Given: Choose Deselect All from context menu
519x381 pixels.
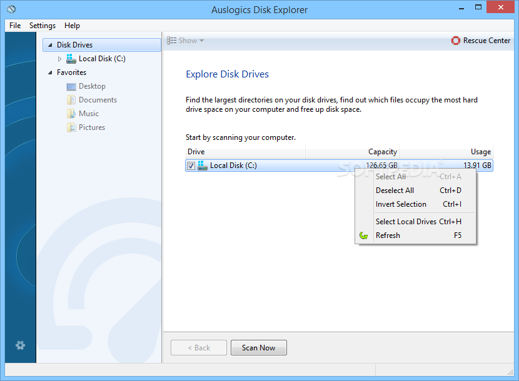Looking at the screenshot, I should point(415,190).
